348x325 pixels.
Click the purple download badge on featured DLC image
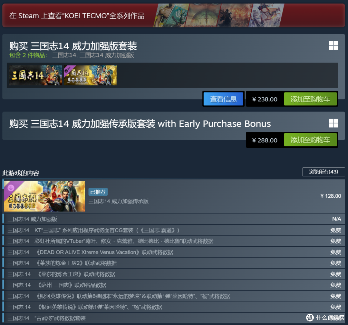[x=11, y=188]
